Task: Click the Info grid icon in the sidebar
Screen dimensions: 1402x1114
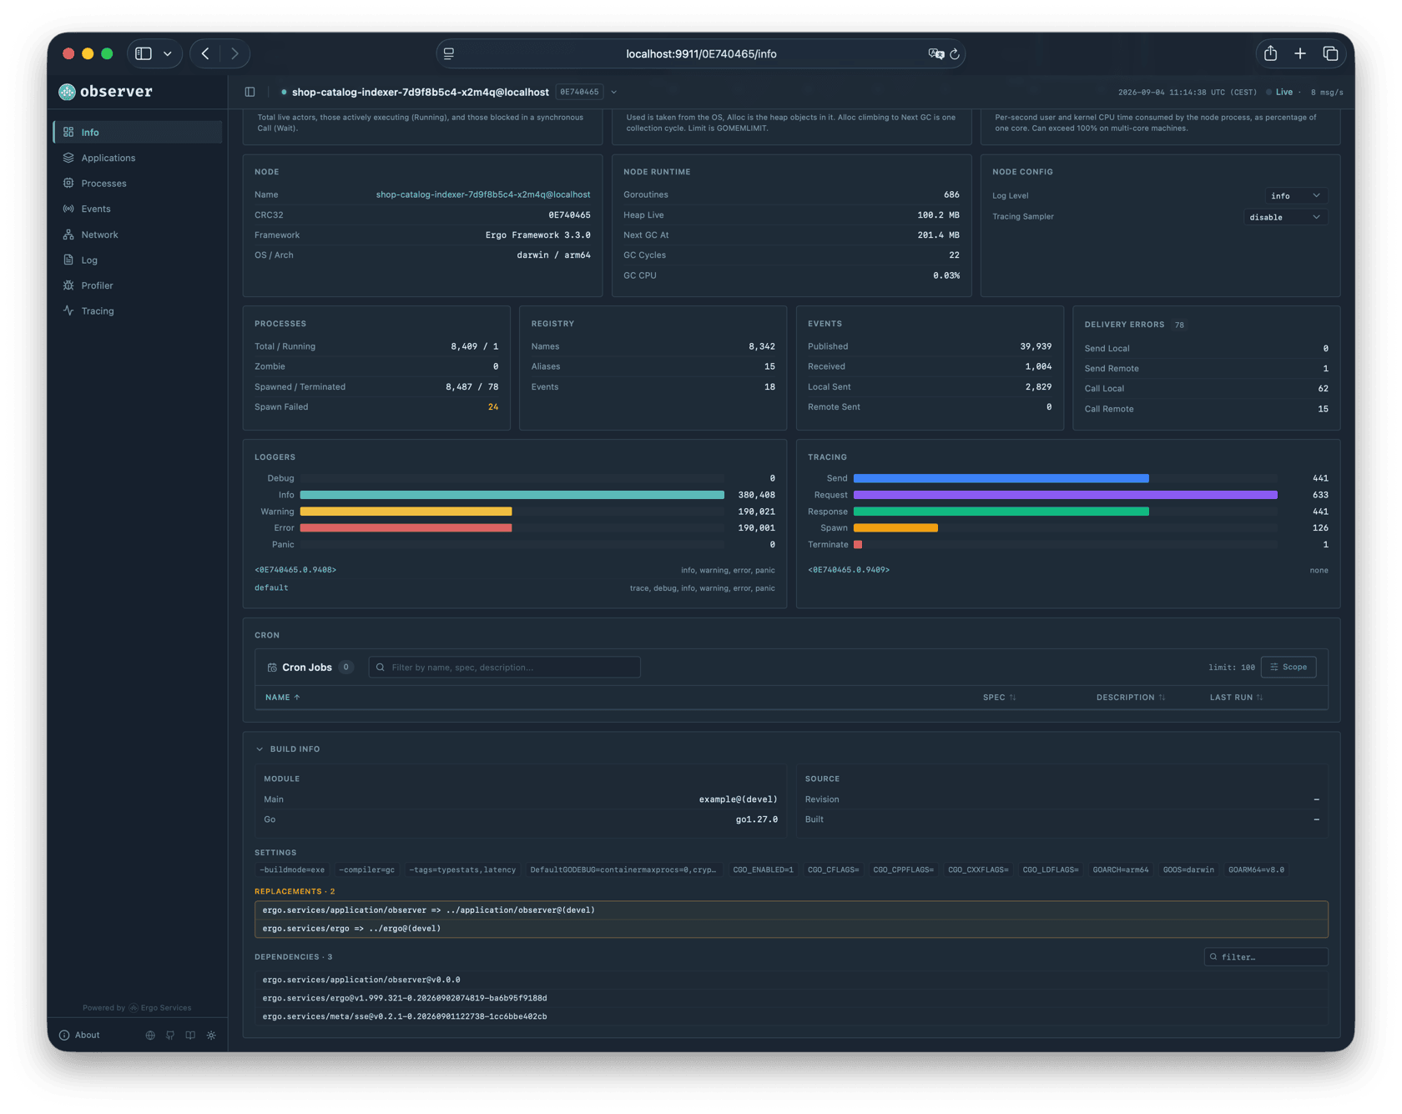Action: pyautogui.click(x=68, y=133)
